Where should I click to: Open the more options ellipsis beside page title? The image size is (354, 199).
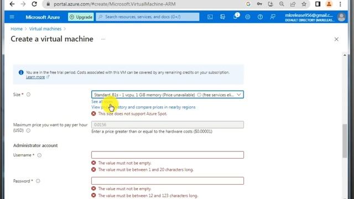pyautogui.click(x=103, y=39)
